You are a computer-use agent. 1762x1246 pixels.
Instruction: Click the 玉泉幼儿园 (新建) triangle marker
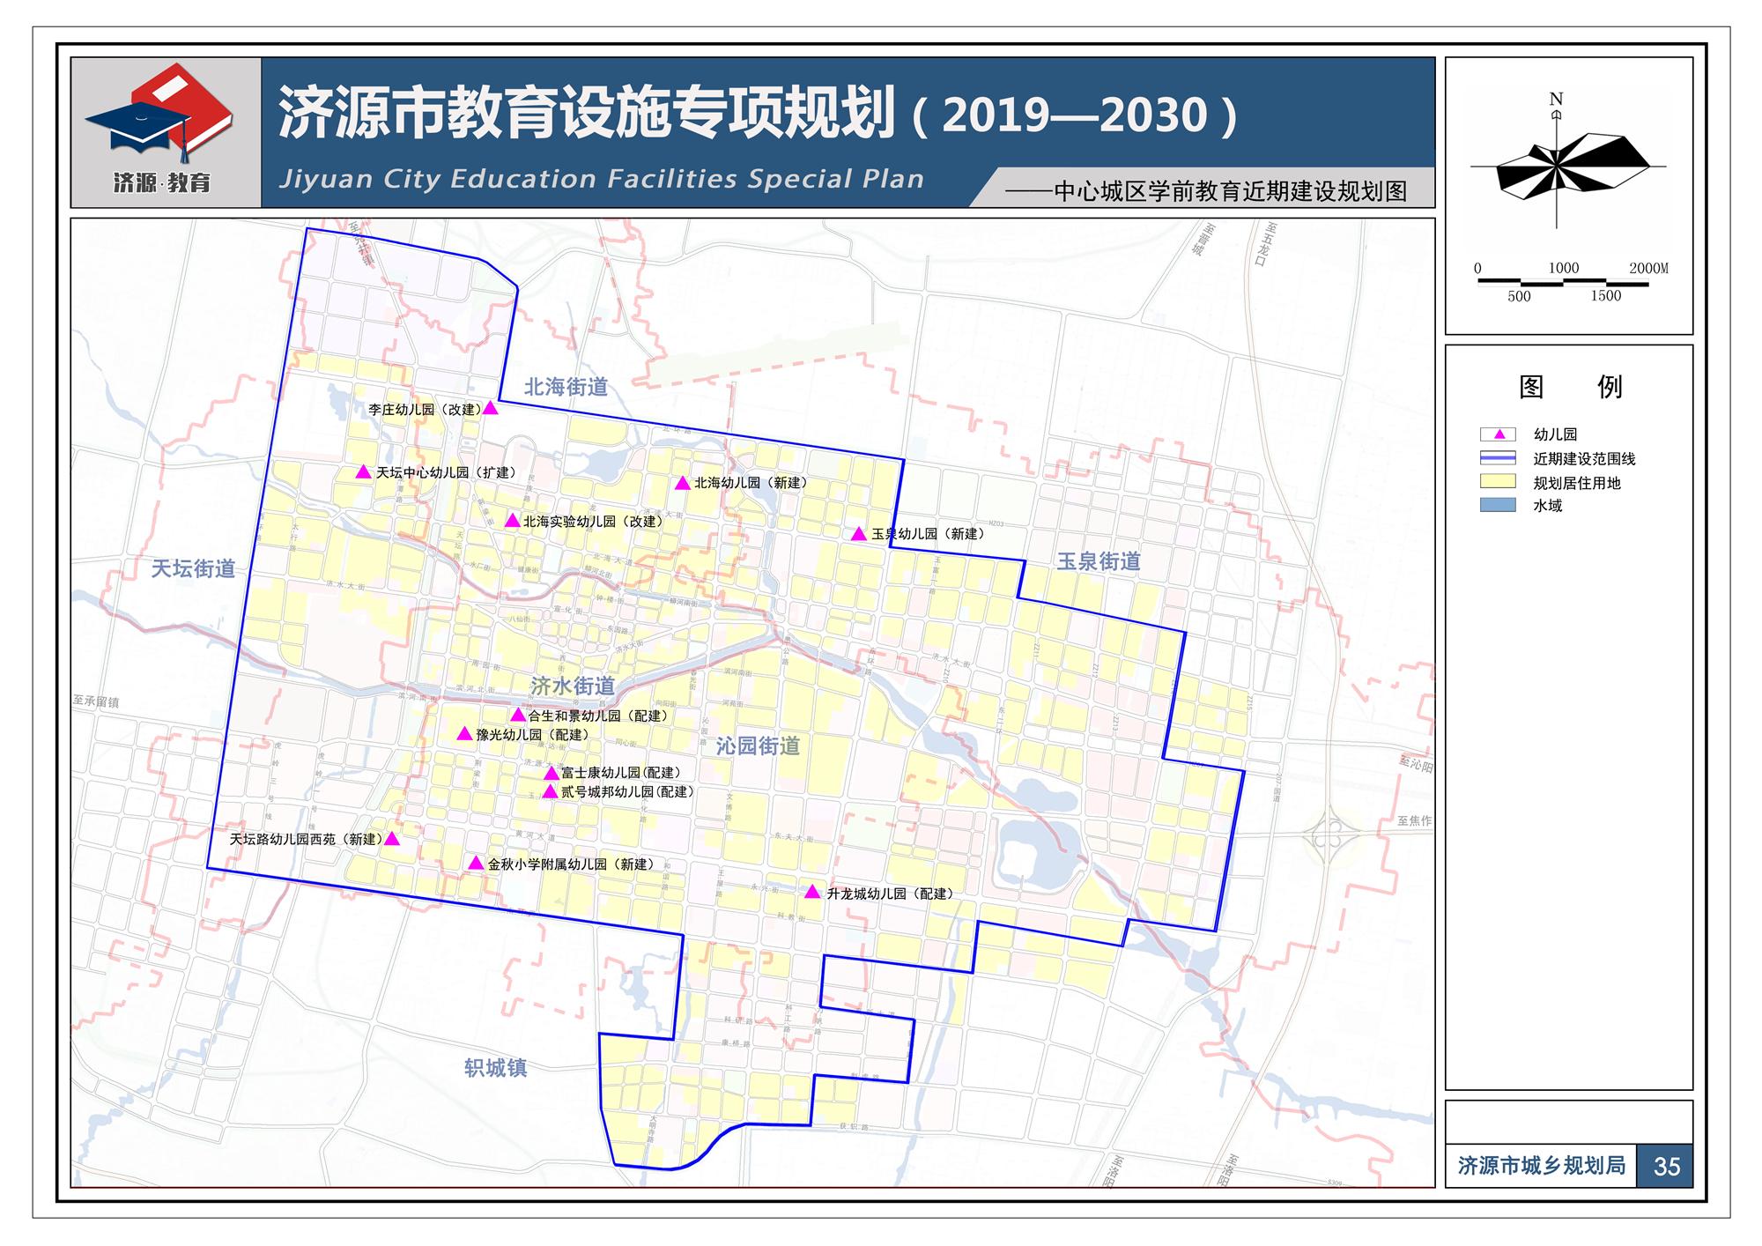[x=859, y=534]
